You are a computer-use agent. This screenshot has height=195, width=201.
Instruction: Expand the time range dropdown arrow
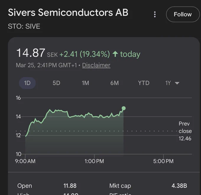177,83
